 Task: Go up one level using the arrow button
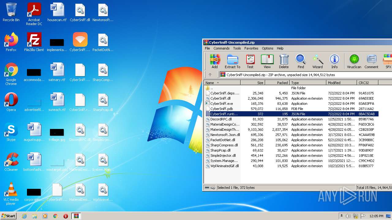pyautogui.click(x=210, y=75)
